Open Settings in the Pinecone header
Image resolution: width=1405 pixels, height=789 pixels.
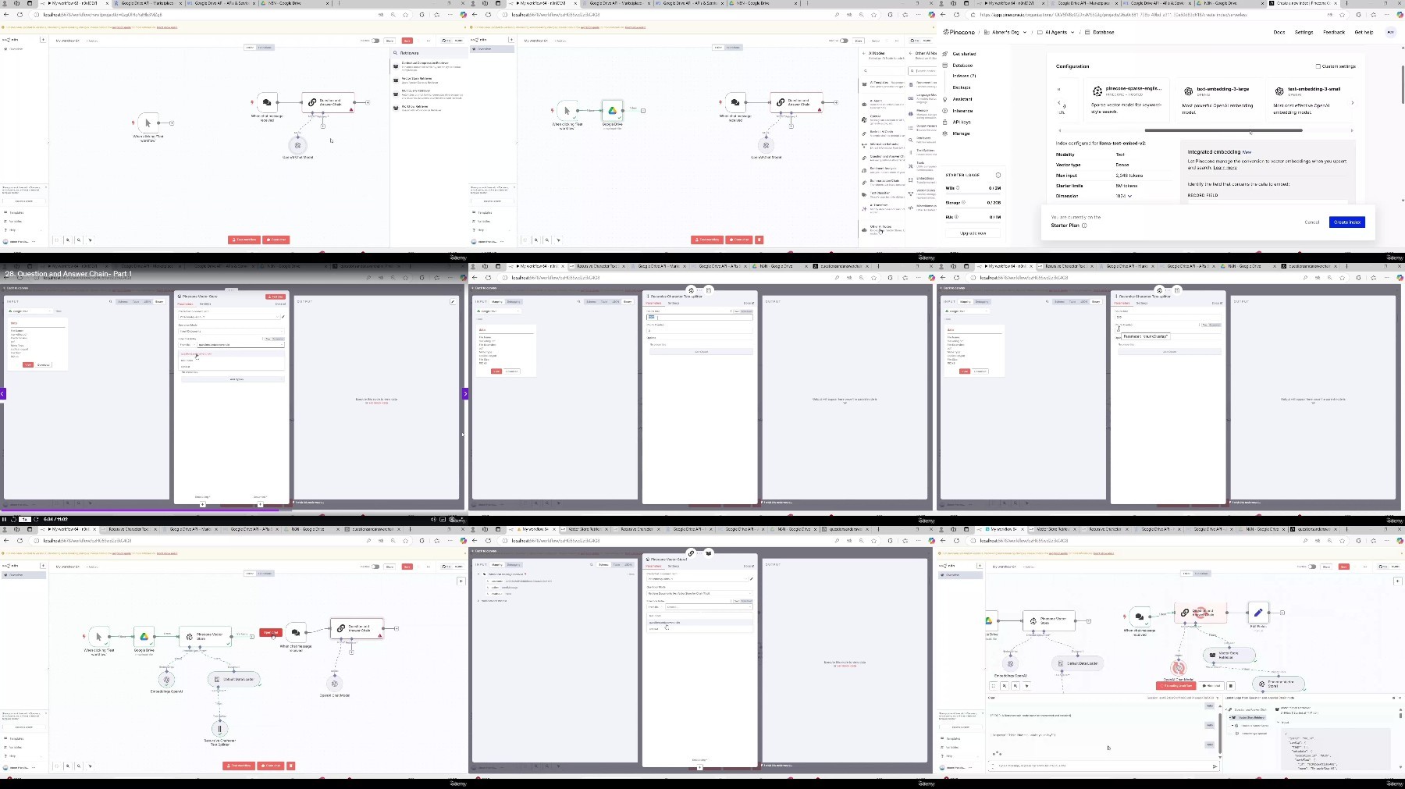point(1304,32)
